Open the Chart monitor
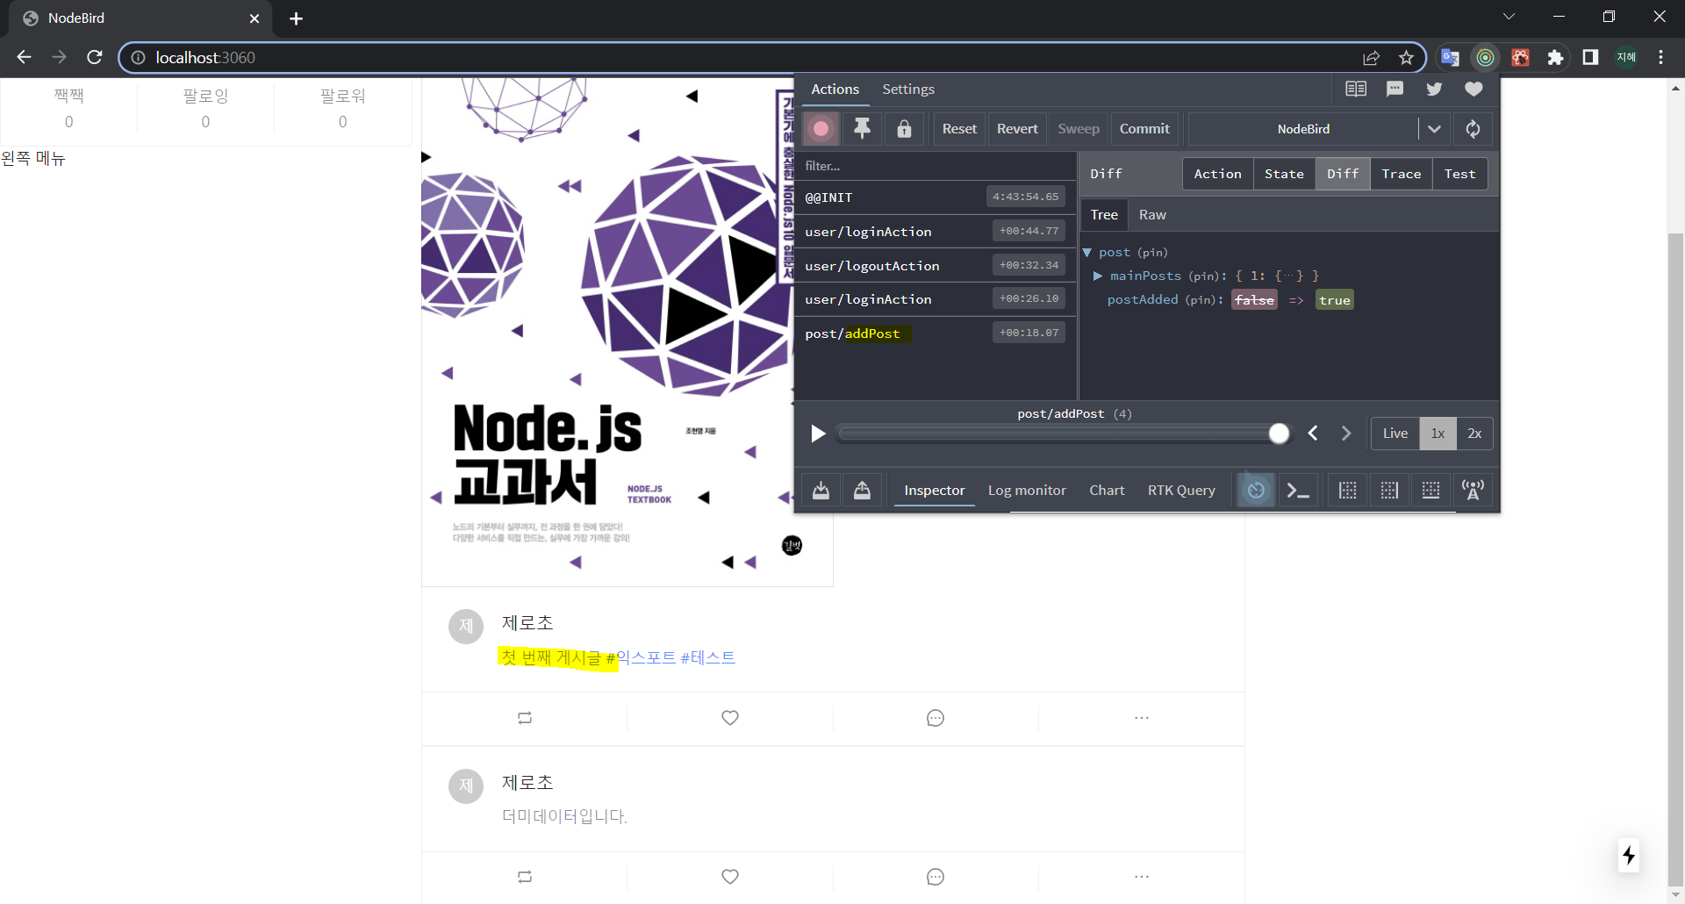This screenshot has height=904, width=1685. click(1107, 491)
